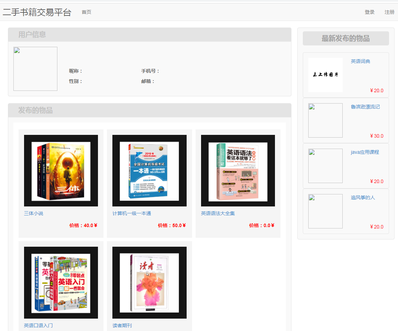Open the 英语词典 sidebar item link
Viewport: 398px width, 331px height.
coord(361,61)
